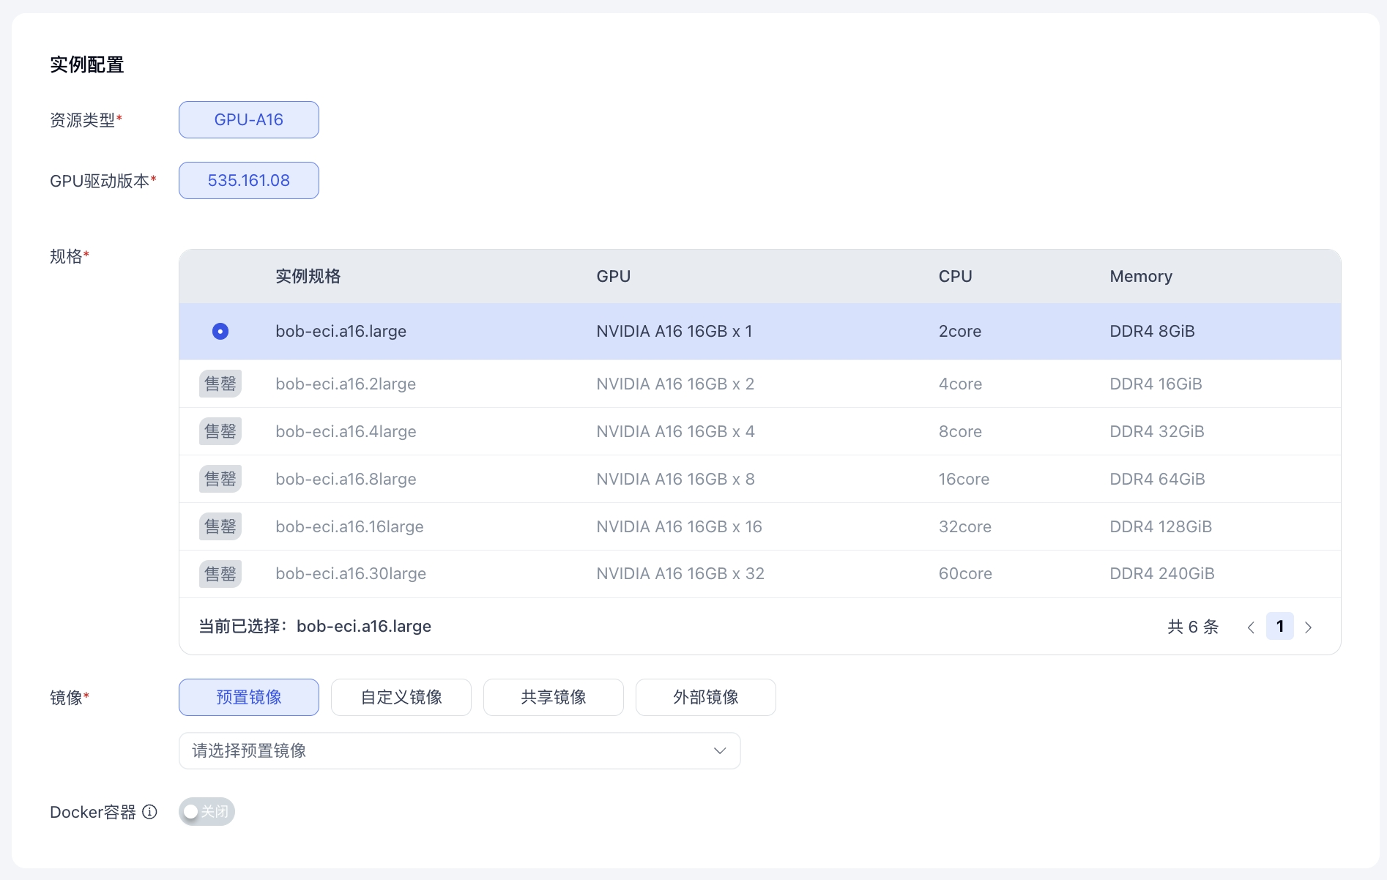Screen dimensions: 1387x880
Task: Enable the Docker容器 toggle switch
Action: (207, 812)
